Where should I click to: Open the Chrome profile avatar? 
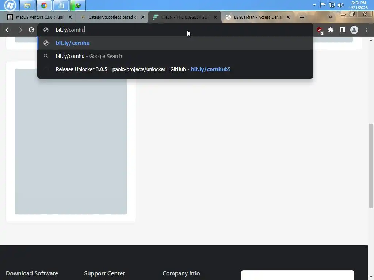tap(354, 30)
